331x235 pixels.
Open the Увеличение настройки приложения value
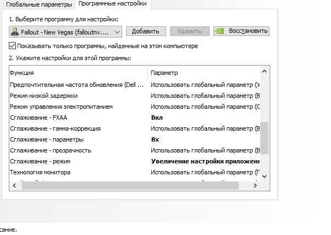coord(206,162)
